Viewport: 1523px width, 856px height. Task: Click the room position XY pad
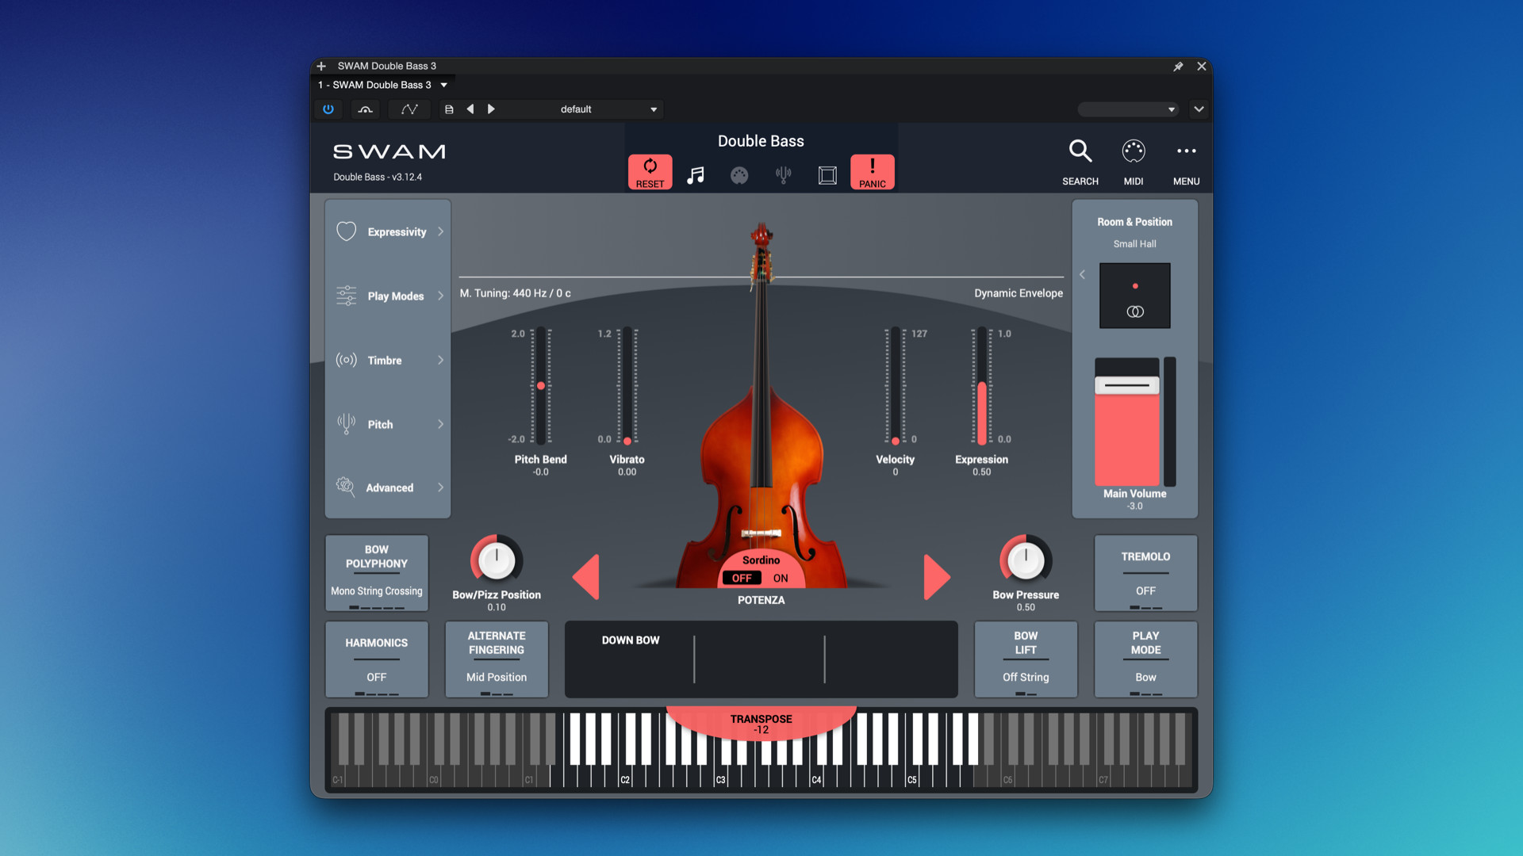(x=1135, y=296)
